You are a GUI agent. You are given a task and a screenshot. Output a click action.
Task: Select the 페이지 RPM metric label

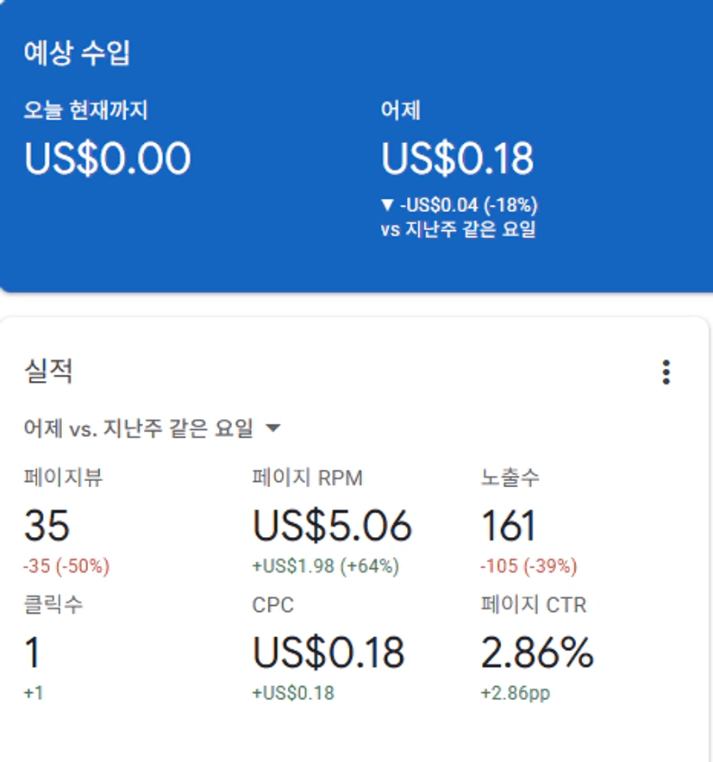click(x=308, y=478)
